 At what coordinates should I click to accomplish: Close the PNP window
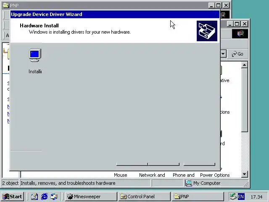click(226, 5)
